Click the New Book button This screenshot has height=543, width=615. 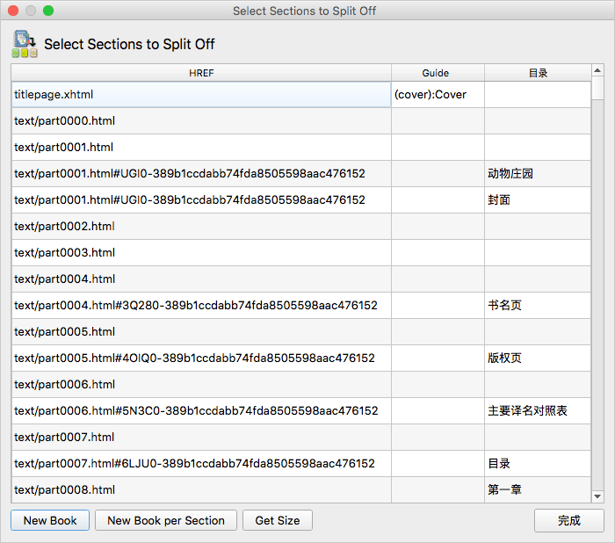[x=50, y=520]
